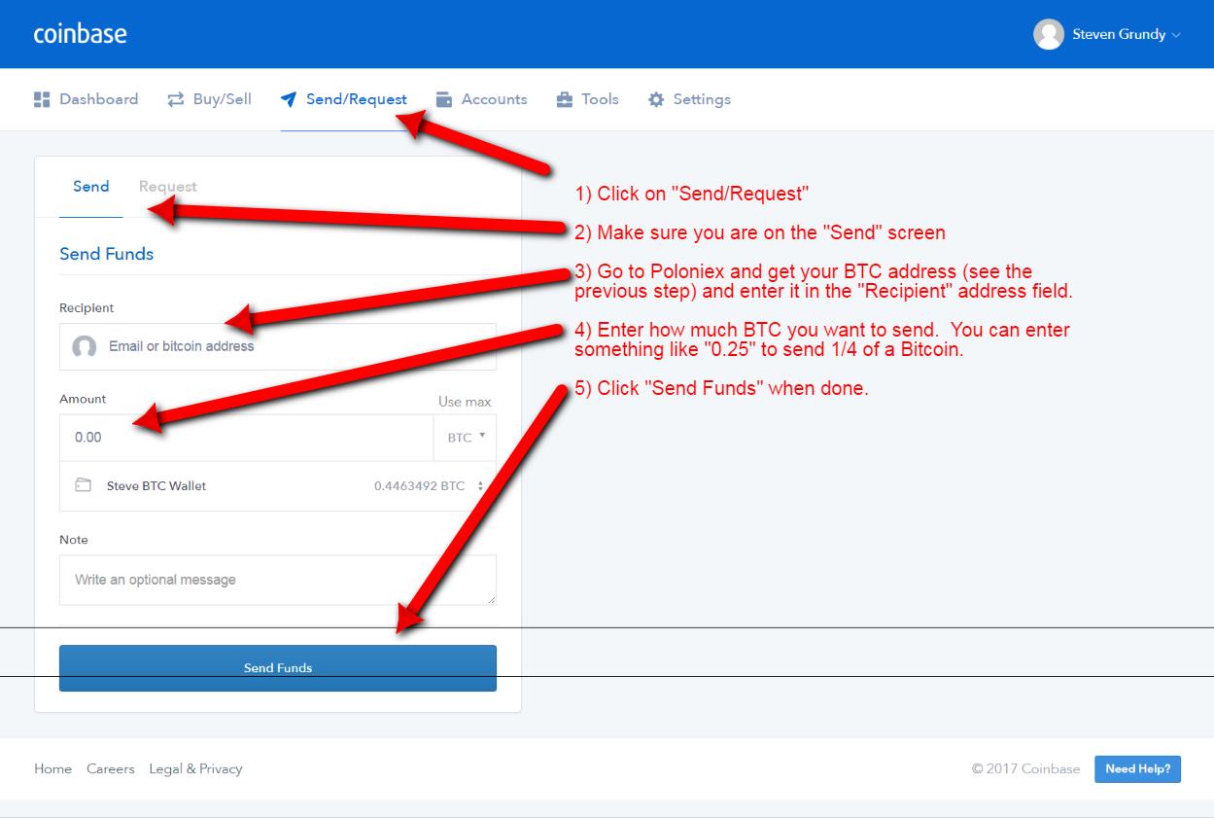This screenshot has width=1214, height=818.
Task: Click the Send Funds button
Action: tap(278, 668)
